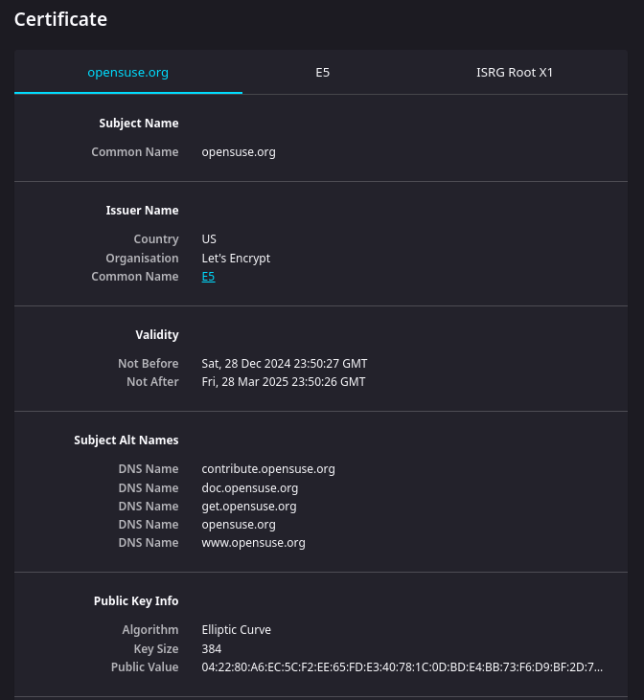Click the Elliptic Curve algorithm value
Viewport: 644px width, 700px height.
coord(237,630)
